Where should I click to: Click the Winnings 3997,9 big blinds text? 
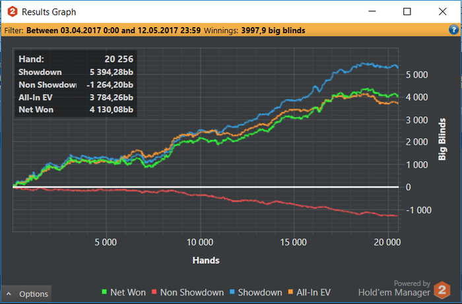coord(273,30)
